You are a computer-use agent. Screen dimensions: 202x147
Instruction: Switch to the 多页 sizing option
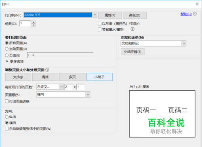[x=72, y=77]
